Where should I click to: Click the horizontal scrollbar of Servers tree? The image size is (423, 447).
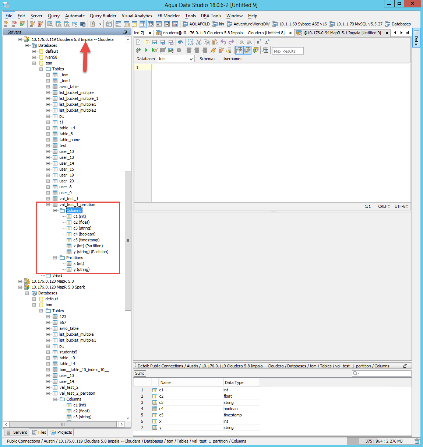[63, 424]
